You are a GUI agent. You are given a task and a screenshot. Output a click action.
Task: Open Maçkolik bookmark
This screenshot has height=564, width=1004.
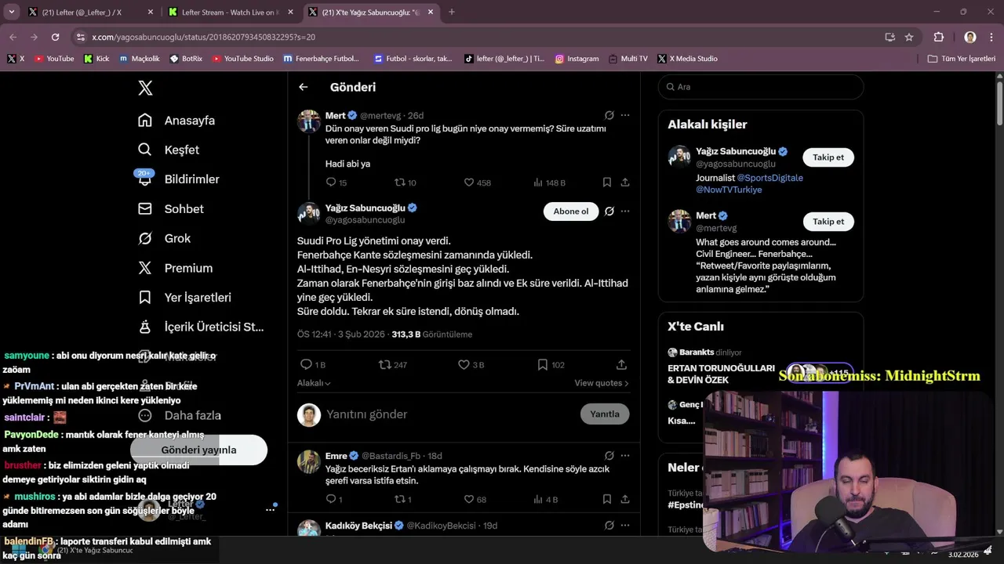140,59
